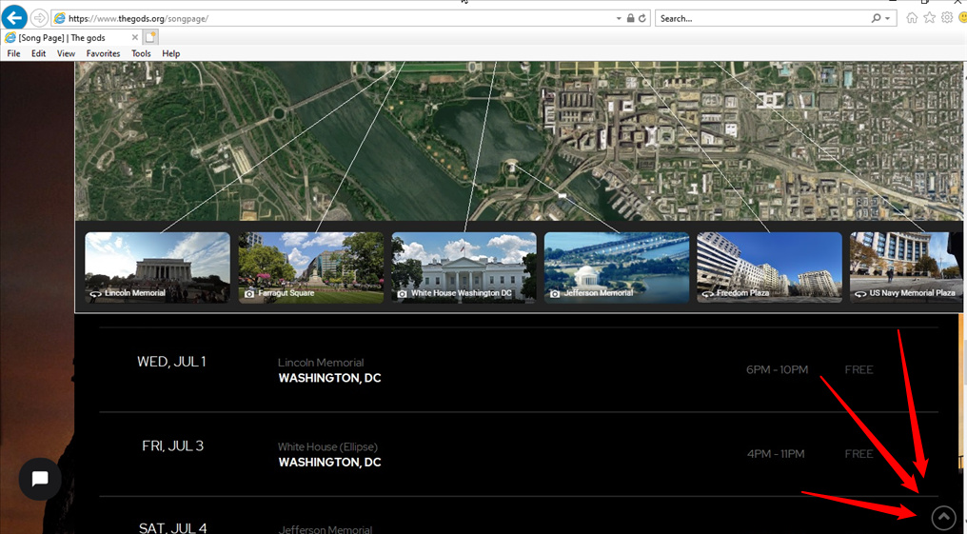This screenshot has height=534, width=967.
Task: Click the camera icon on Jefferson Memorial card
Action: pos(555,294)
